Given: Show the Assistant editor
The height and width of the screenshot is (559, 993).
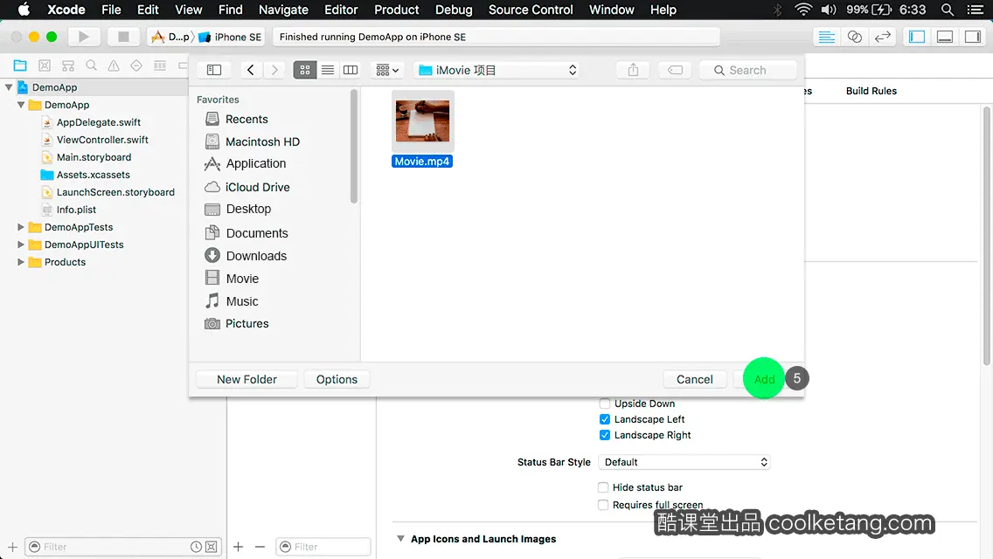Looking at the screenshot, I should point(854,37).
